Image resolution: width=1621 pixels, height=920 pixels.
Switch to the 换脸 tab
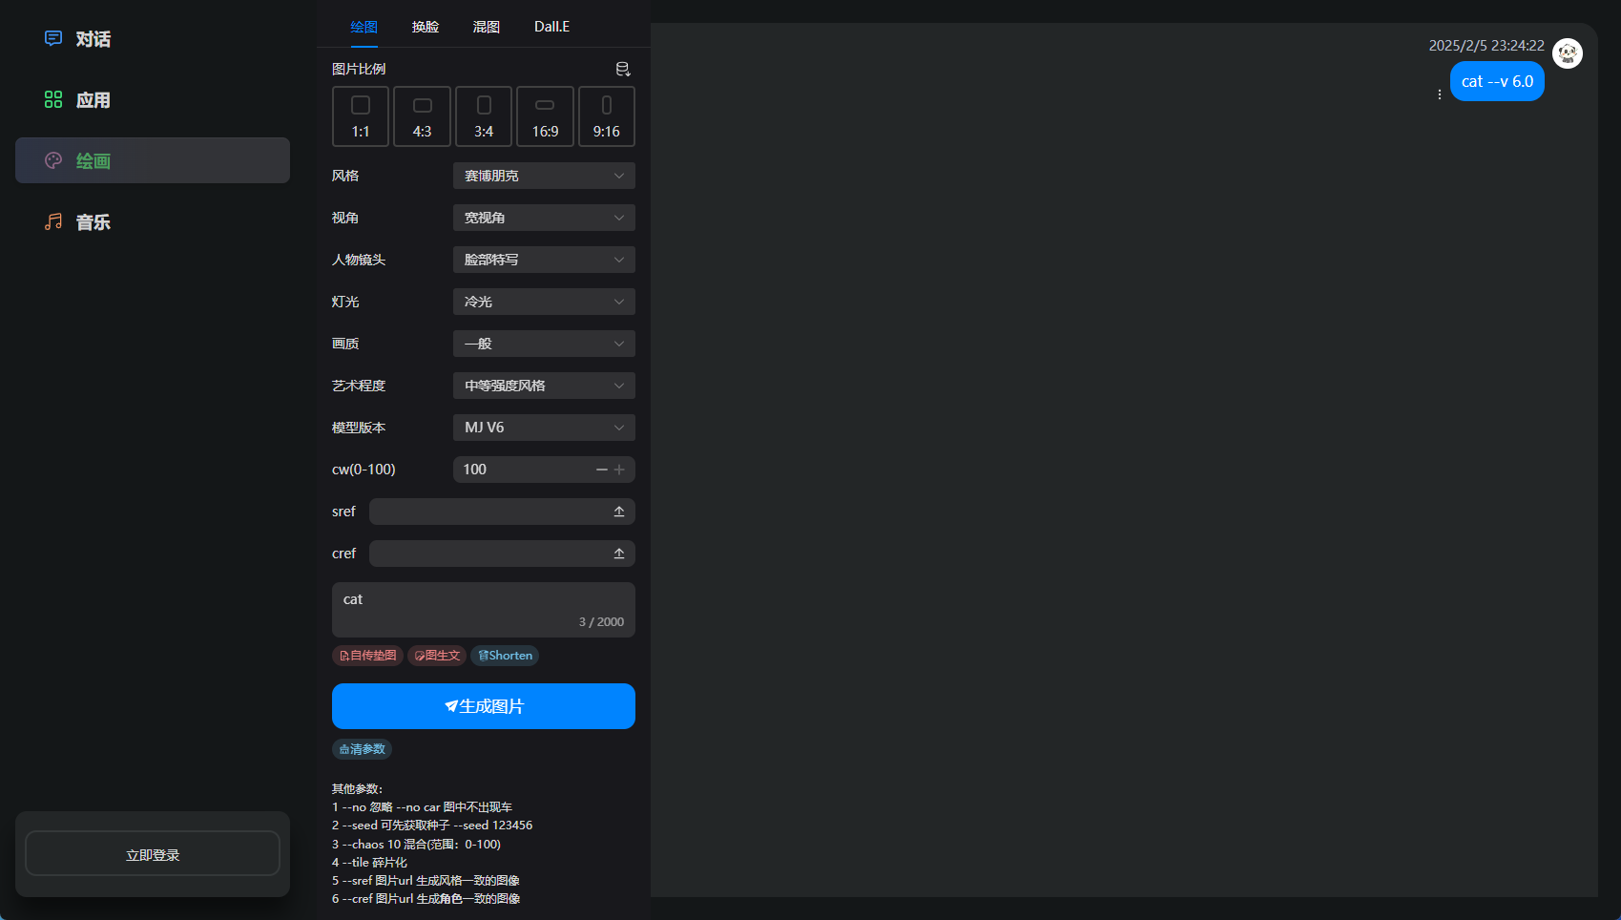[x=425, y=26]
